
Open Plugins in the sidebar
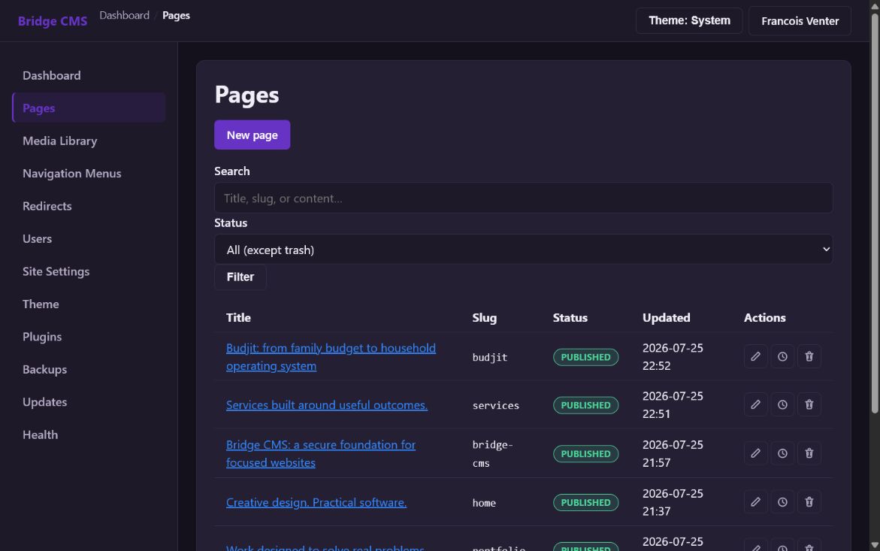(x=88, y=336)
